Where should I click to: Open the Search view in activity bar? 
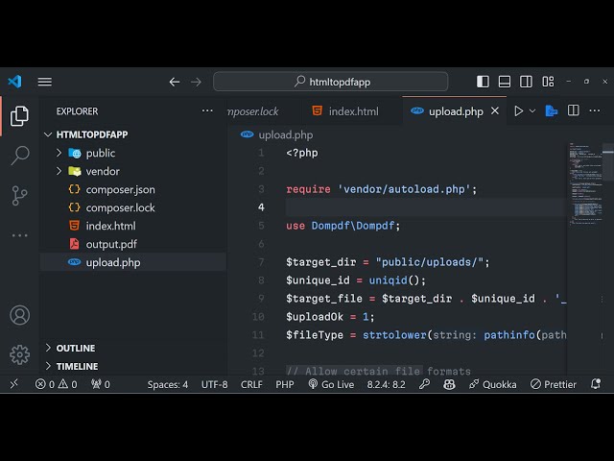pyautogui.click(x=19, y=156)
